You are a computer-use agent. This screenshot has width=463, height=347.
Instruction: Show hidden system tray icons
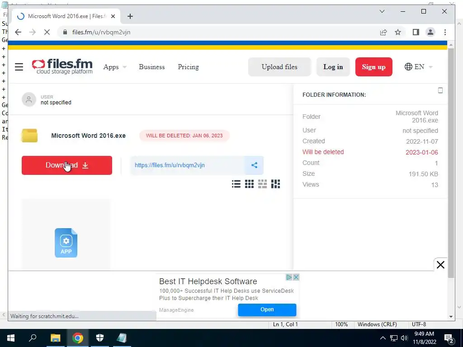383,338
